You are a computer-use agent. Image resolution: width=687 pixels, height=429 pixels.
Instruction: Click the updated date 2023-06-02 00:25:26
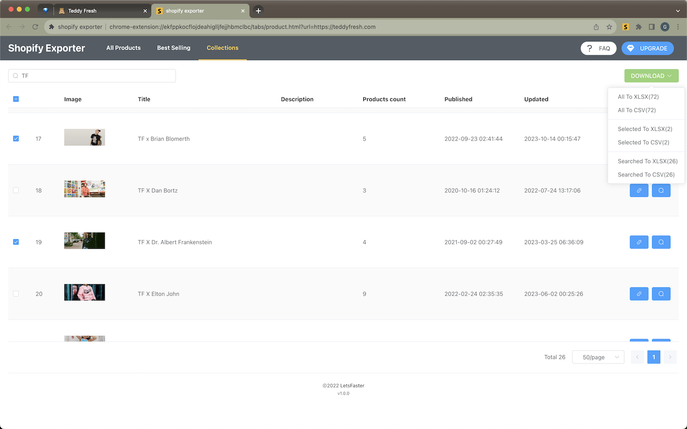click(553, 294)
